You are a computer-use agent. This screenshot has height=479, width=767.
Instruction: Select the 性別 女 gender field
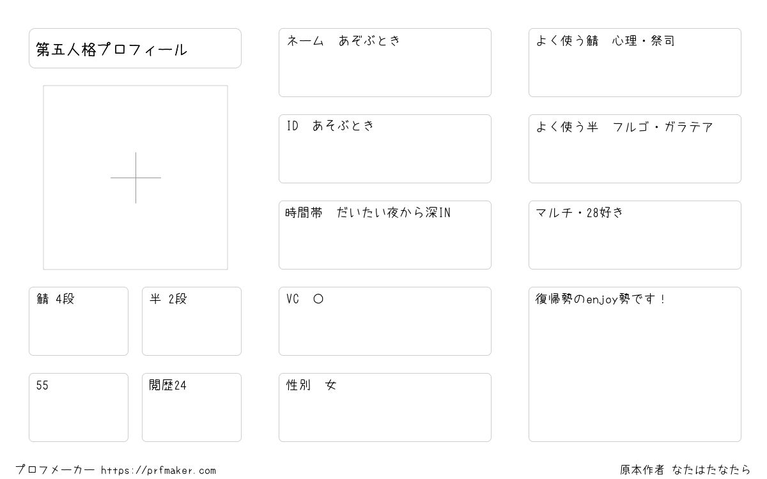[385, 407]
